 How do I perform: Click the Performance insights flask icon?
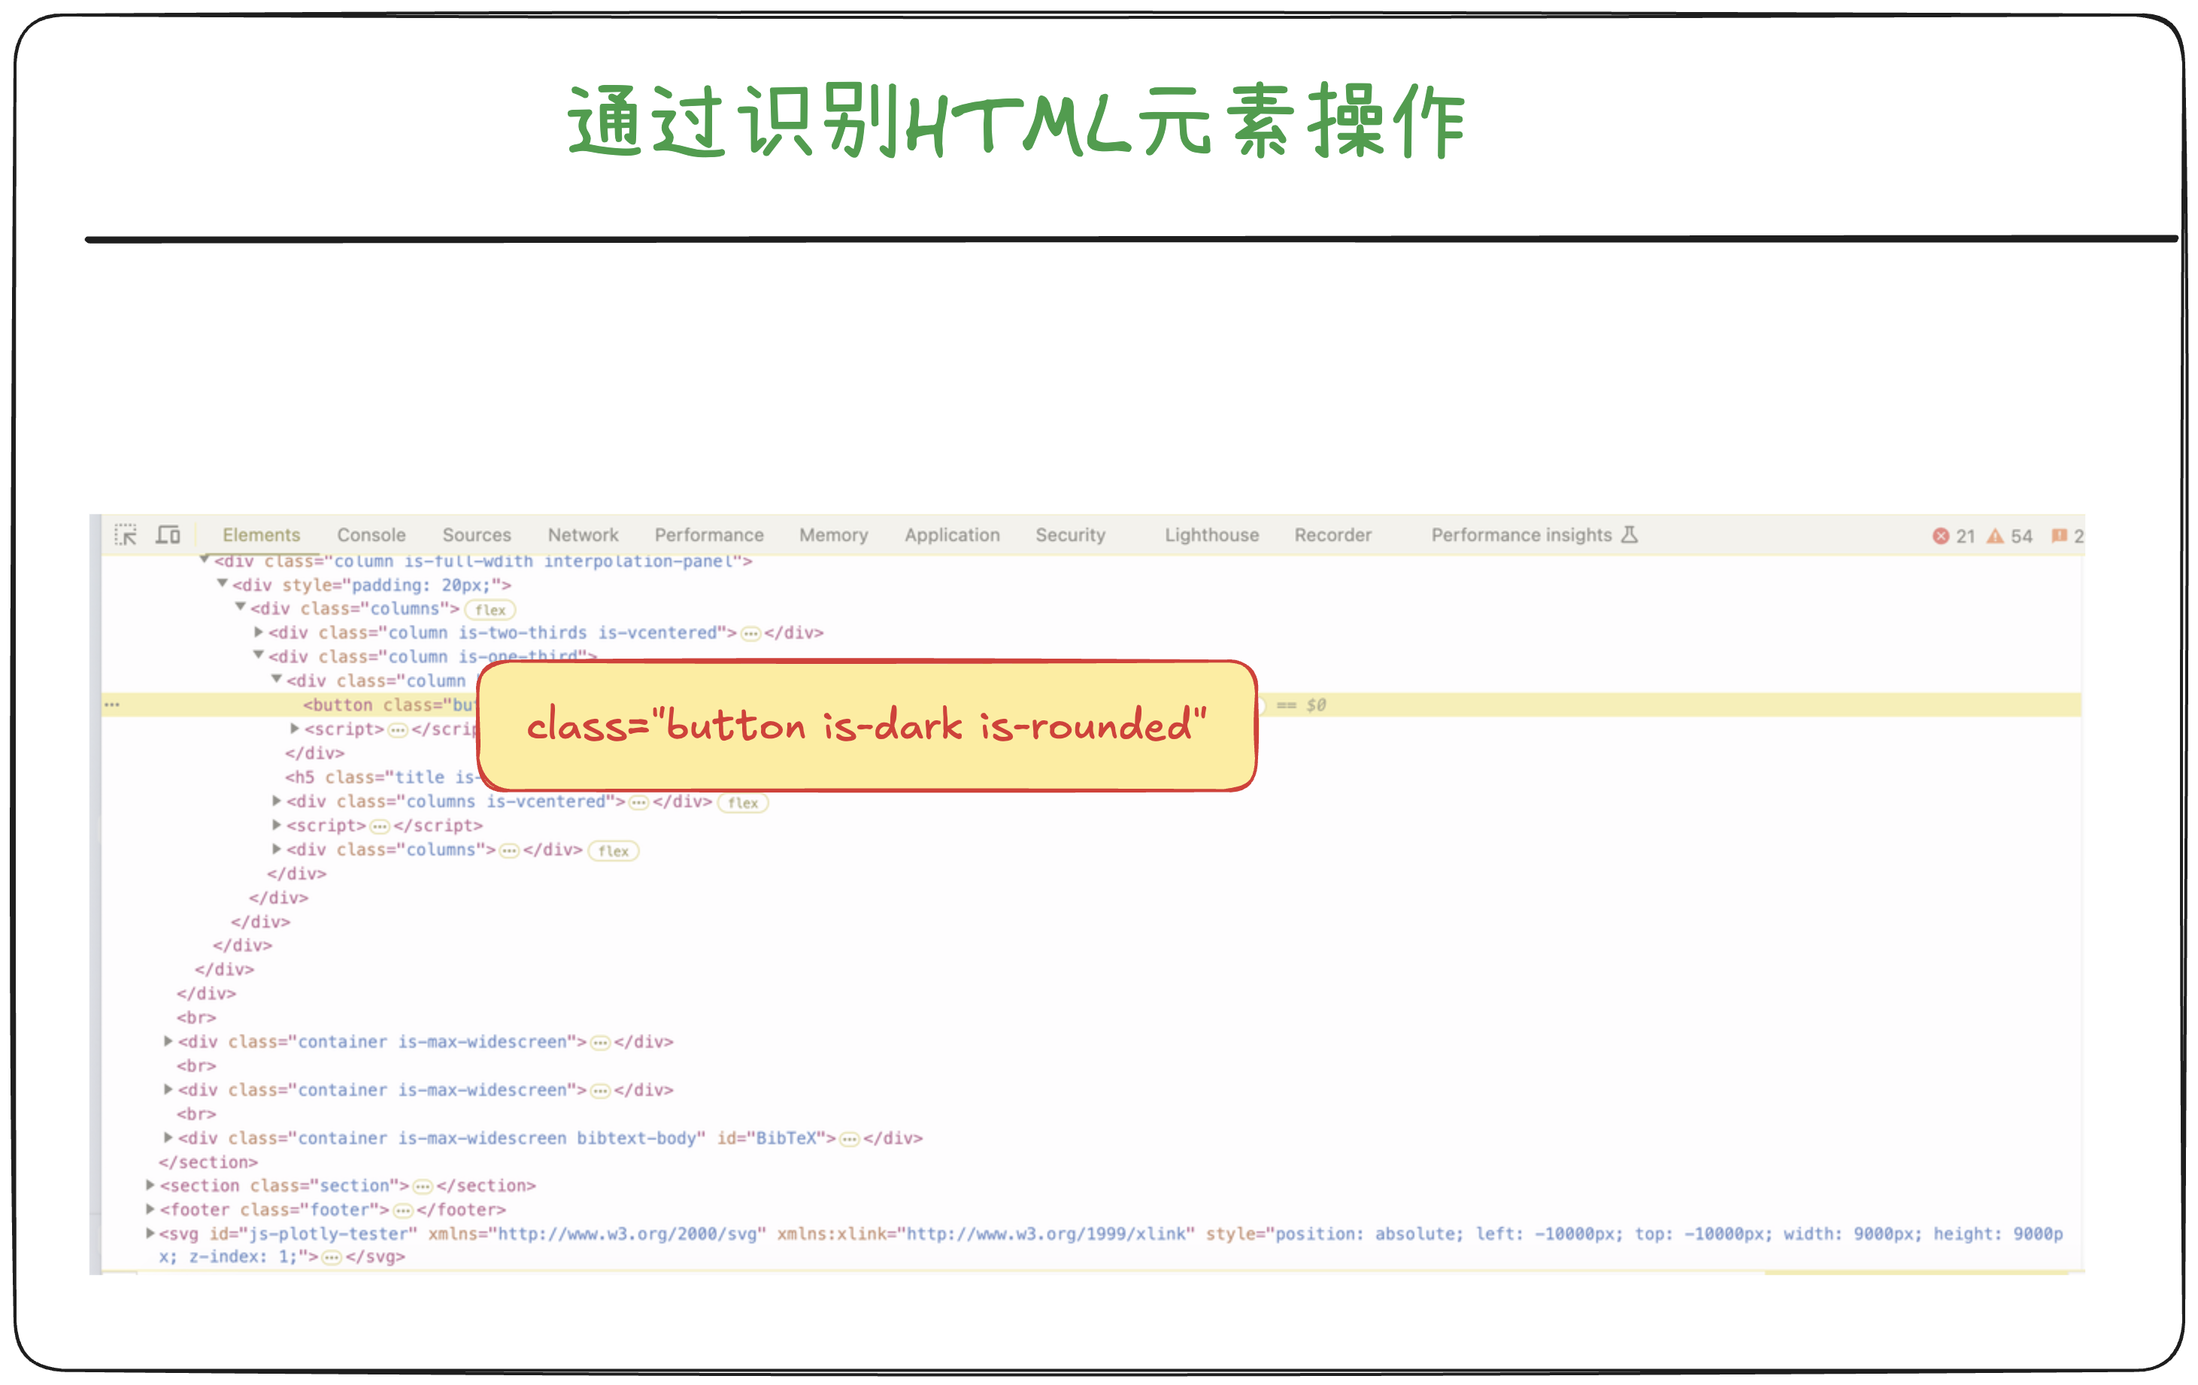click(x=1630, y=535)
